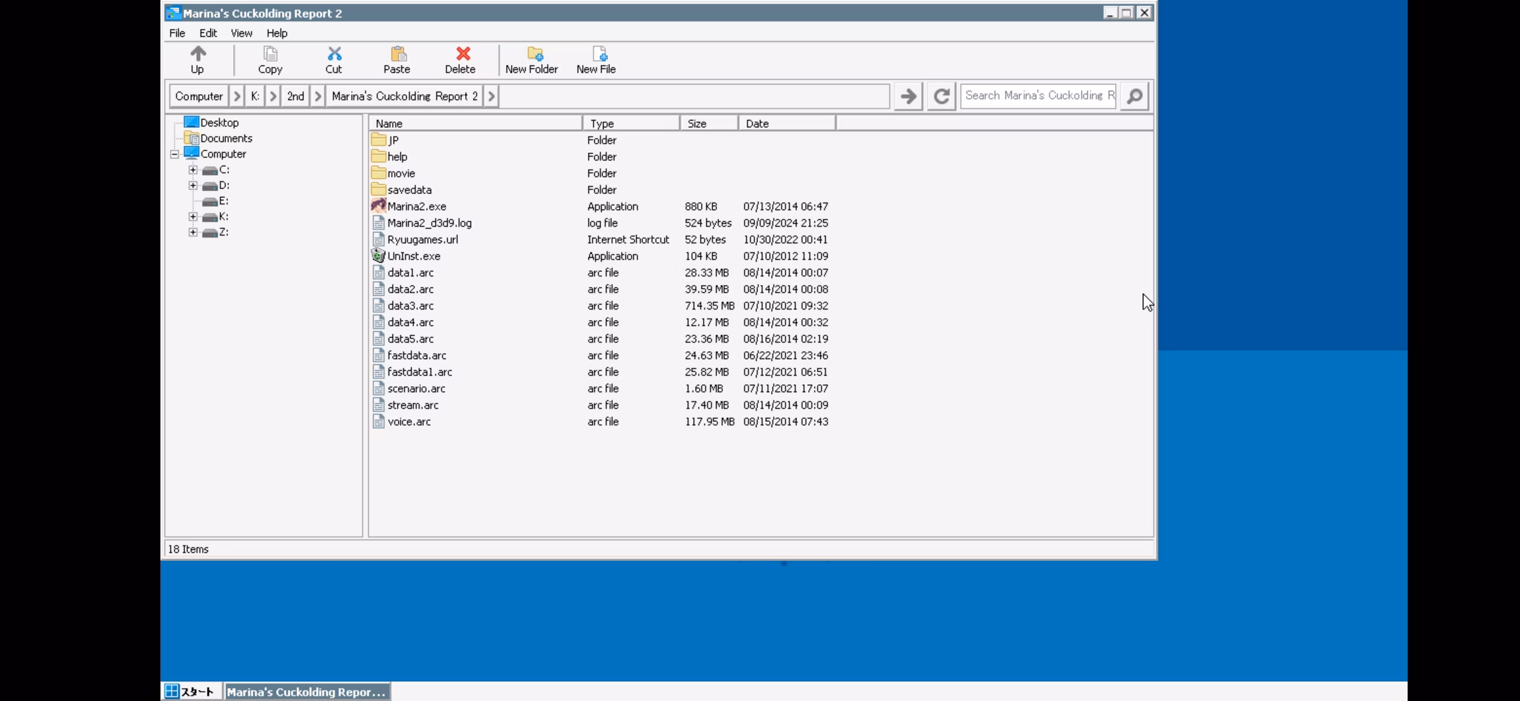Open the Edit menu
Screen dimensions: 1520x701
click(208, 33)
